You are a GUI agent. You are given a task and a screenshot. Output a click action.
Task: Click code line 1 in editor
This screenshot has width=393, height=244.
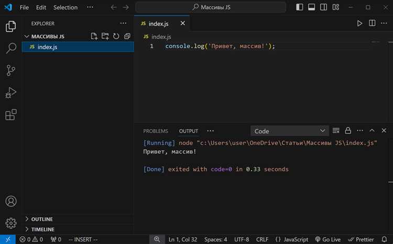coord(220,47)
